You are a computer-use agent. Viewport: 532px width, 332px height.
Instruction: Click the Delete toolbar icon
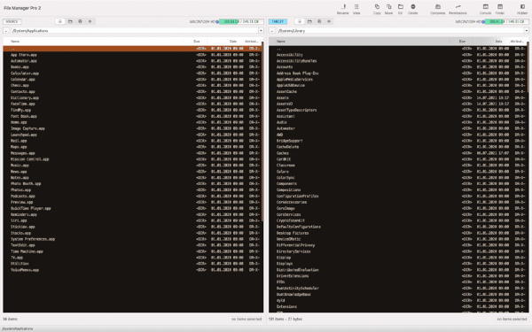[412, 9]
